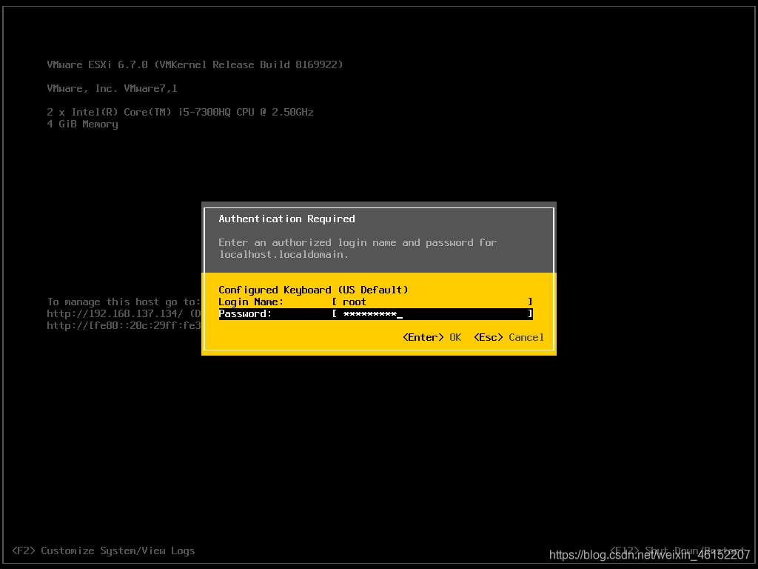Image resolution: width=758 pixels, height=569 pixels.
Task: Select the Configured Keyboard US Default label
Action: click(x=312, y=290)
